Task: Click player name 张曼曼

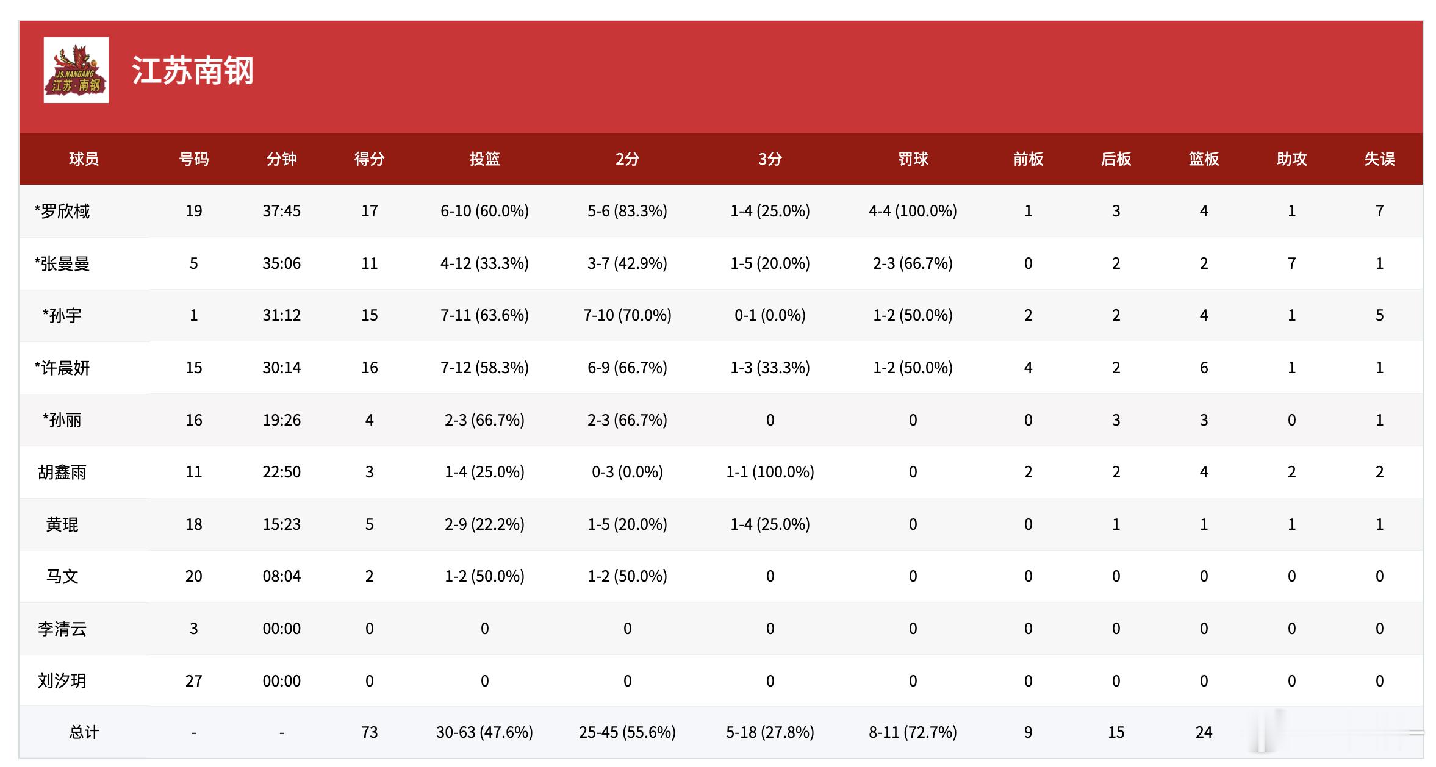Action: [62, 264]
